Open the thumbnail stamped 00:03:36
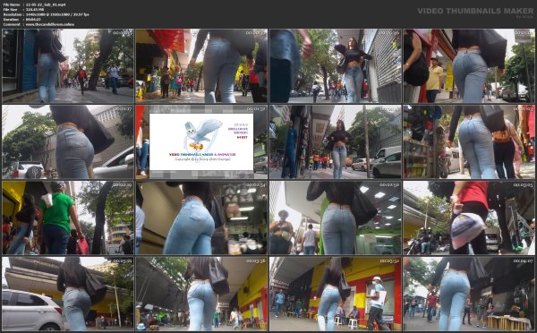 coord(201,294)
